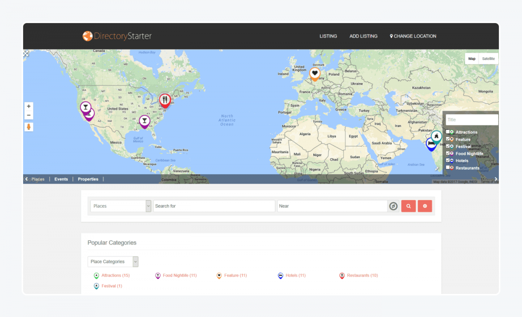Open advanced search settings gear icon
This screenshot has width=522, height=317.
(425, 206)
